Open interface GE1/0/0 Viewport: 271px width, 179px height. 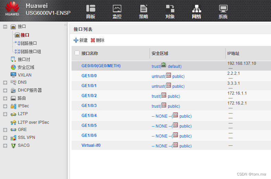coord(89,76)
